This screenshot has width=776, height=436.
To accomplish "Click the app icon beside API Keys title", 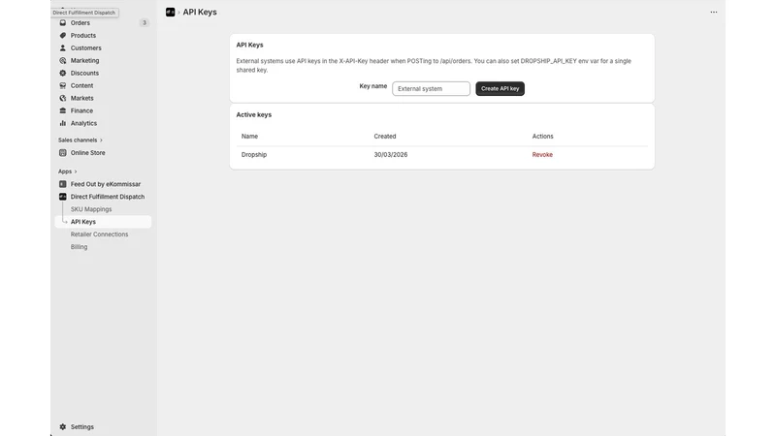I will 171,12.
